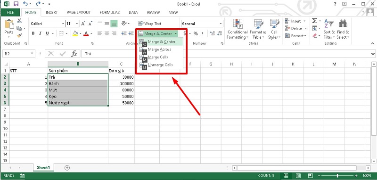377x180 pixels.
Task: Select the Format Painter brush icon
Action: coord(19,35)
